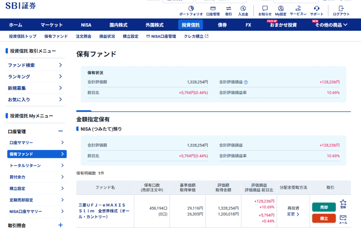Open the その他の商品 dropdown menu
The width and height of the screenshot is (361, 230).
click(331, 25)
